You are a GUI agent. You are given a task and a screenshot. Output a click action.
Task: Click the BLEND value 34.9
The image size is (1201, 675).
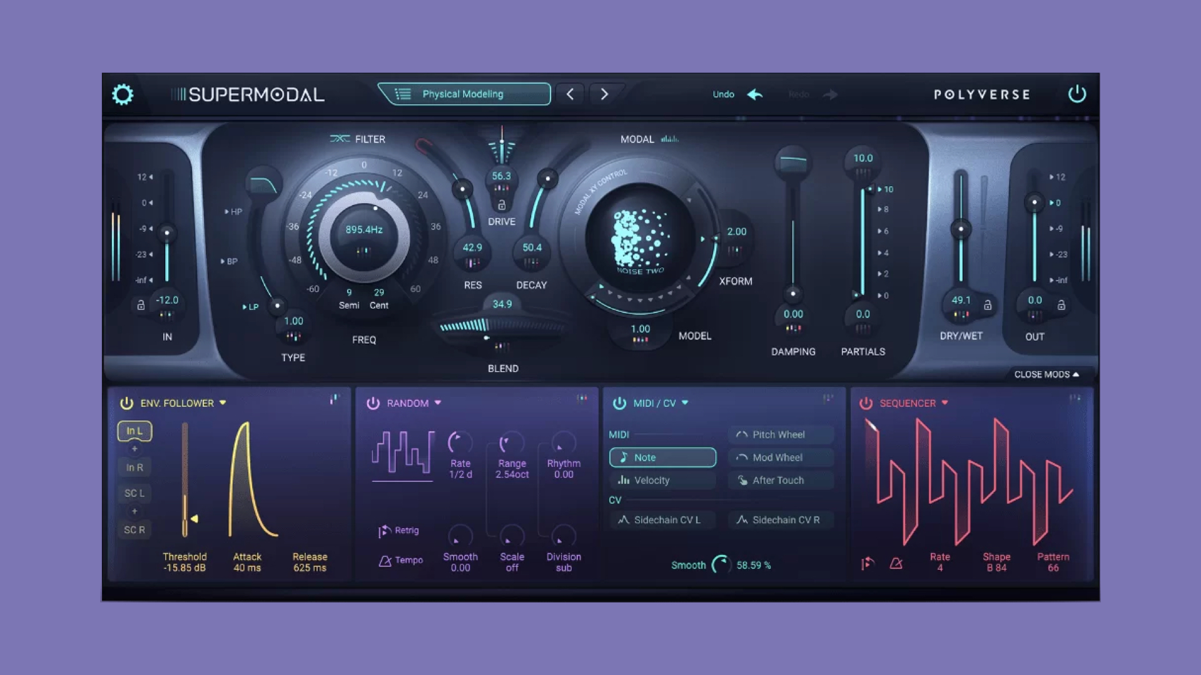pos(502,304)
